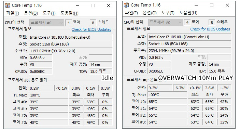
Task: Open 도구(T) menu in right window
Action: click(168, 13)
